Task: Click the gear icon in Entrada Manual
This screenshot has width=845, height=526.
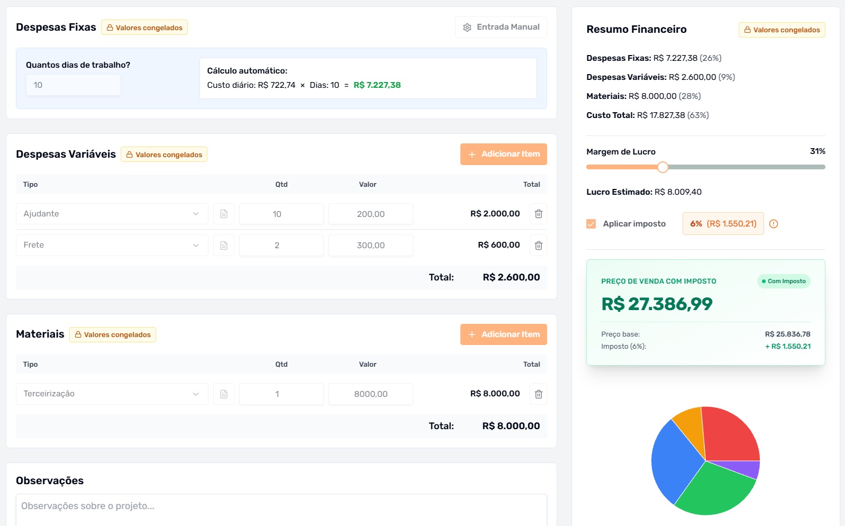Action: (467, 28)
